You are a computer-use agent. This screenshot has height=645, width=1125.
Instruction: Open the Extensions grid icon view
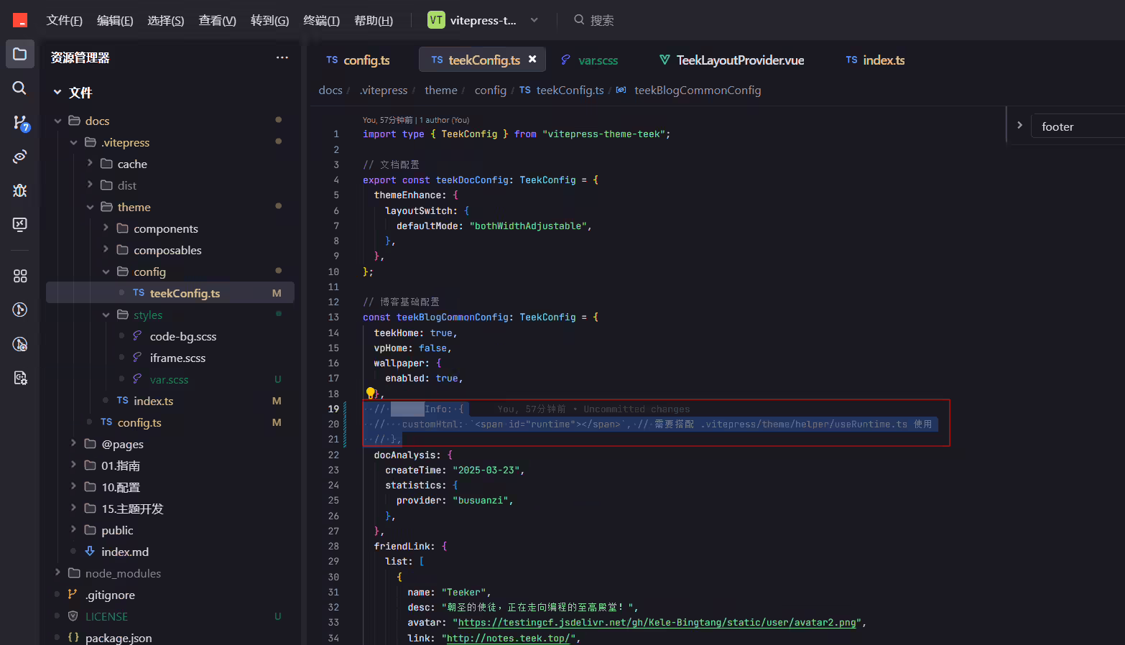coord(20,276)
